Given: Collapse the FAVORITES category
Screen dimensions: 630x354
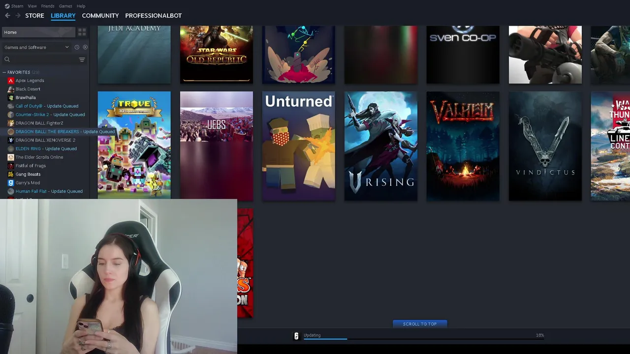Looking at the screenshot, I should 4,72.
